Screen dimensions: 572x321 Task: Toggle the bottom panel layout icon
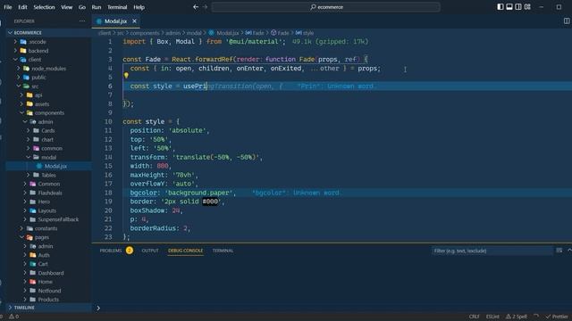point(509,7)
